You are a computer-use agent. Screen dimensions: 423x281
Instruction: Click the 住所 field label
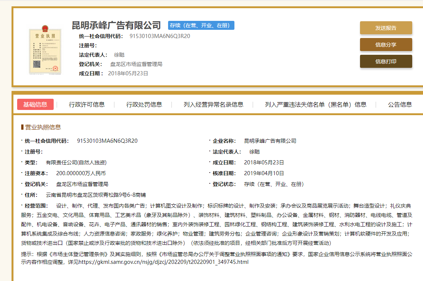point(31,195)
